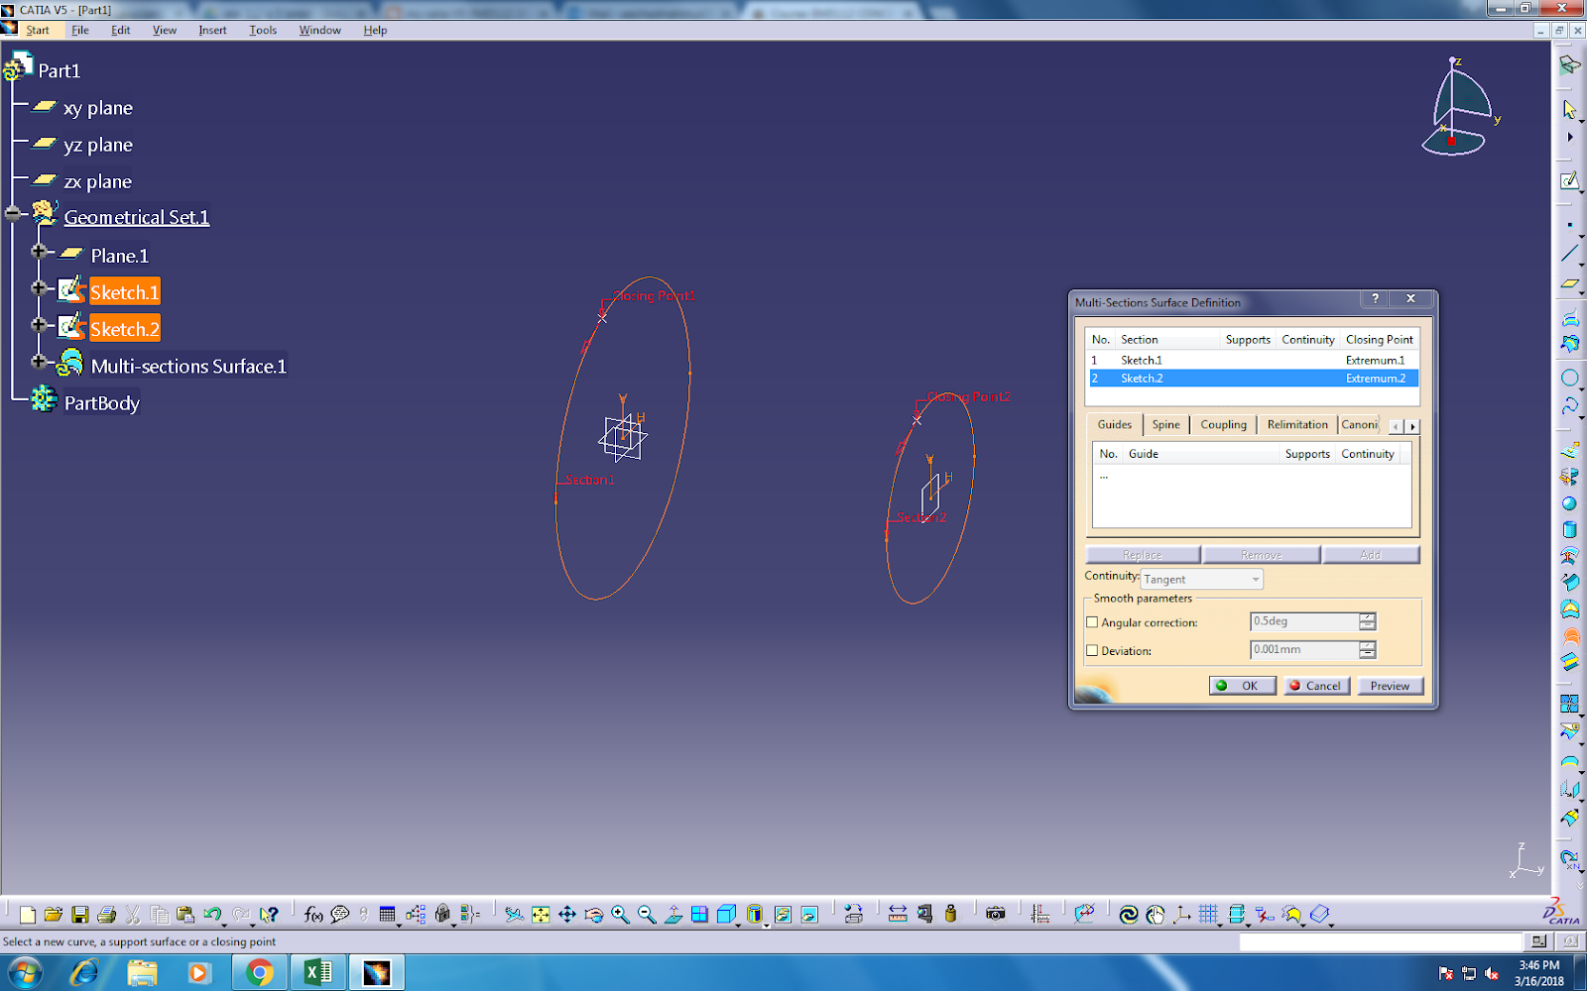Image resolution: width=1587 pixels, height=991 pixels.
Task: Select the arrow Select tool
Action: tap(1571, 109)
